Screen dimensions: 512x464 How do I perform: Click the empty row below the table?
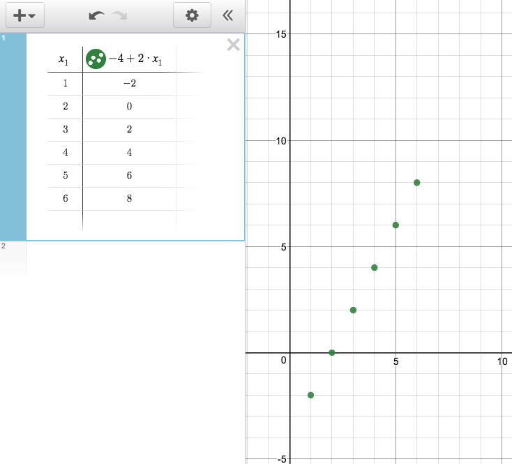pyautogui.click(x=65, y=220)
